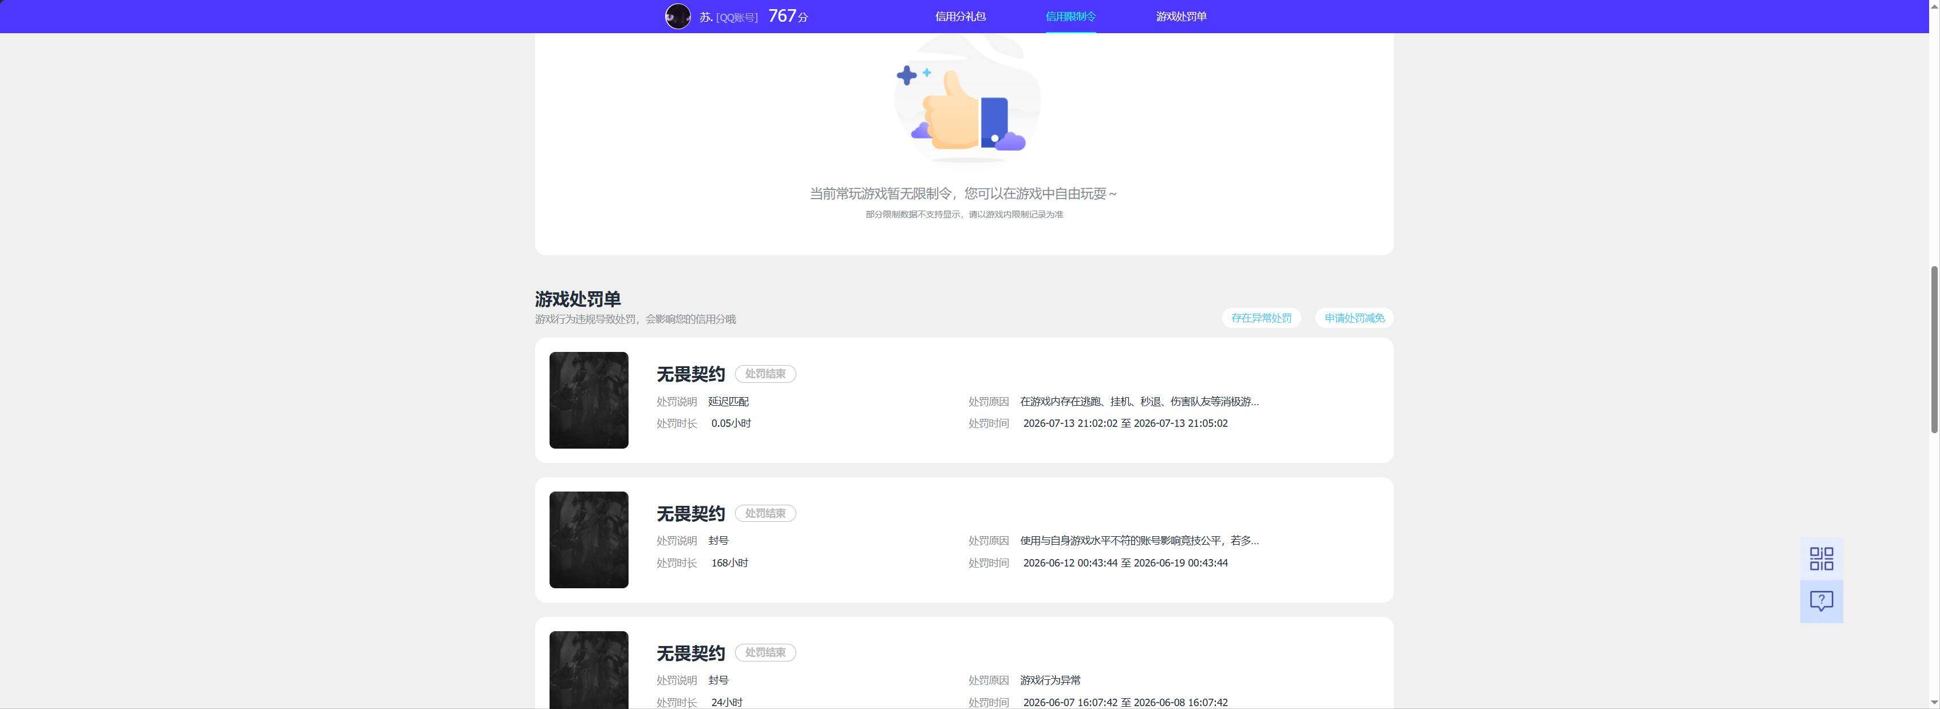This screenshot has width=1940, height=709.
Task: Click the 苏. [QQ账号] username
Action: pyautogui.click(x=728, y=17)
